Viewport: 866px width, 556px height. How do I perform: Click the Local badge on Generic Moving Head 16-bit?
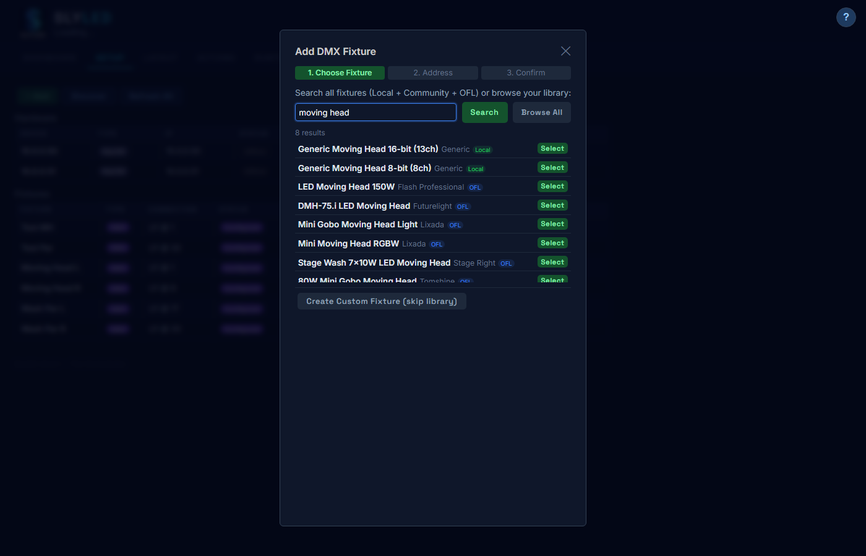click(x=482, y=150)
